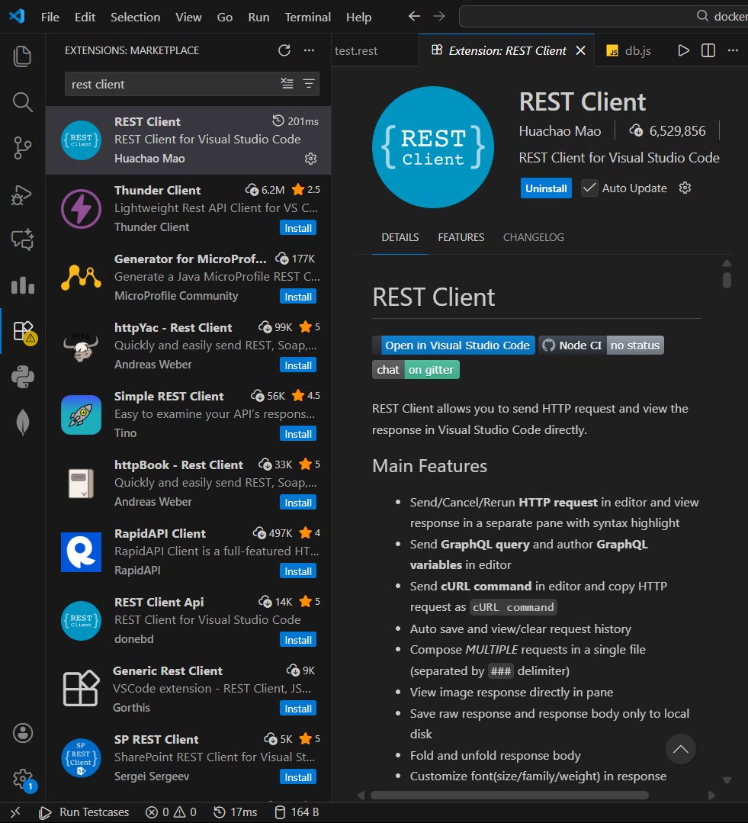Open REST Client's gear icon in the extensions list
Viewport: 748px width, 823px height.
(x=310, y=159)
